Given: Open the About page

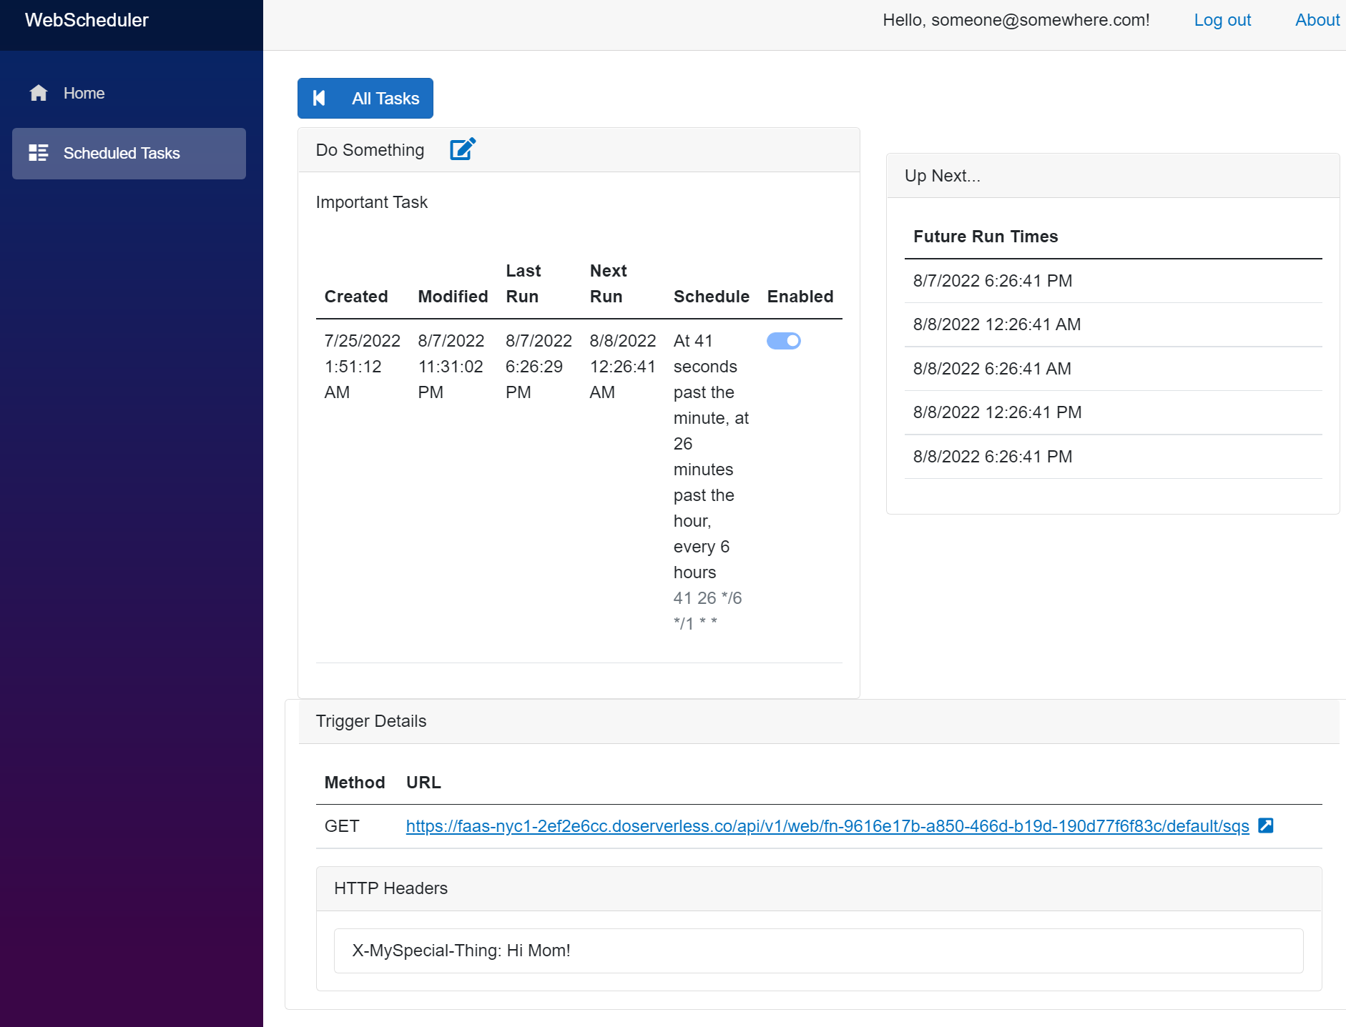Looking at the screenshot, I should [1317, 20].
